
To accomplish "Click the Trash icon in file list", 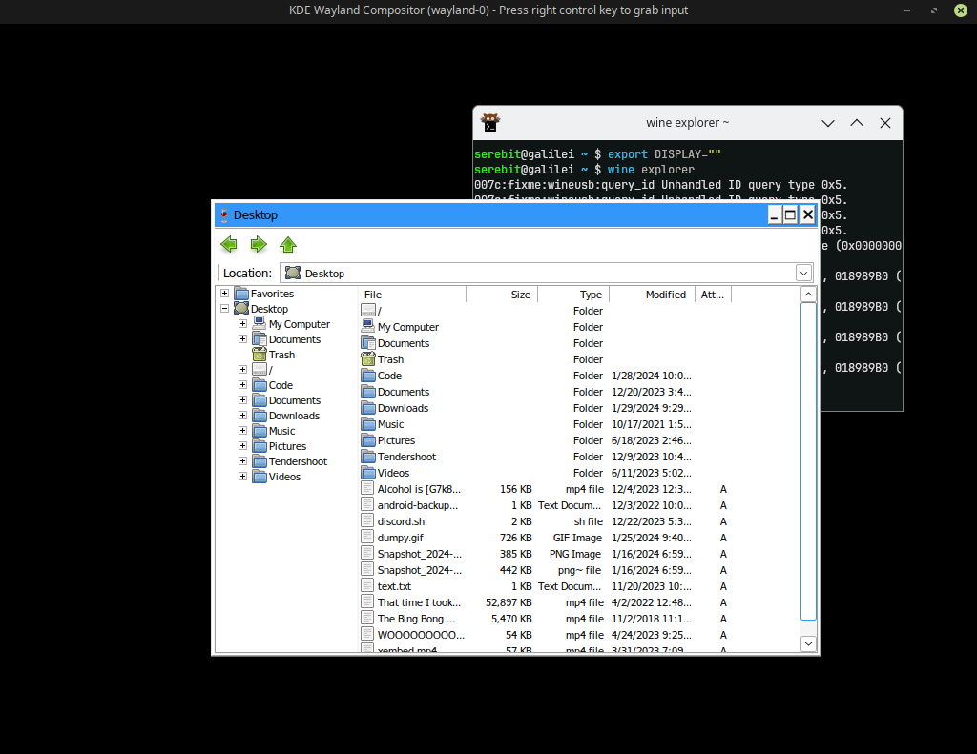I will (x=369, y=359).
